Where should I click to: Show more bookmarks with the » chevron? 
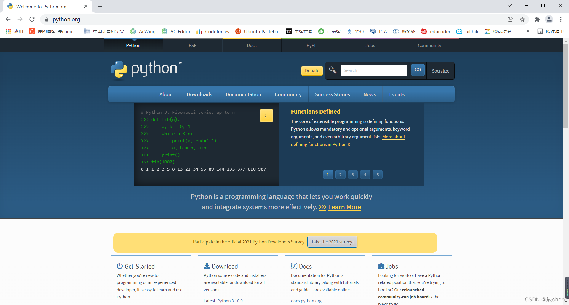pos(528,31)
